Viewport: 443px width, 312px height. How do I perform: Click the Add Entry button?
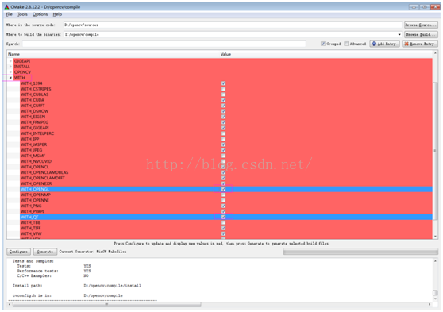click(x=384, y=44)
